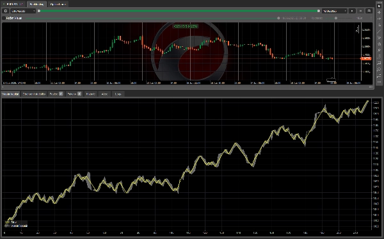Open the start date dropdown
Image resolution: width=384 pixels, height=239 pixels.
coord(23,11)
